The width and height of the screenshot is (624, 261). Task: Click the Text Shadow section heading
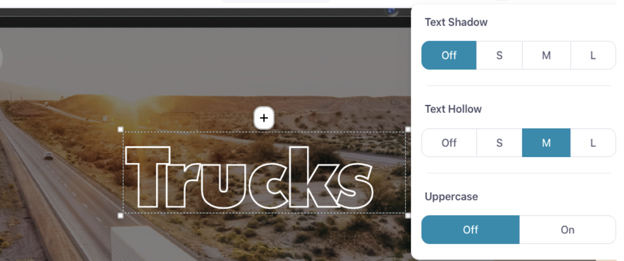click(456, 22)
